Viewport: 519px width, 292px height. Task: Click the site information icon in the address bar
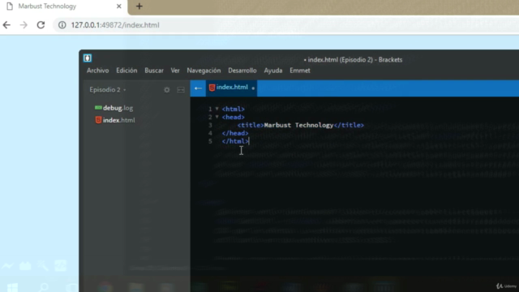pos(62,25)
